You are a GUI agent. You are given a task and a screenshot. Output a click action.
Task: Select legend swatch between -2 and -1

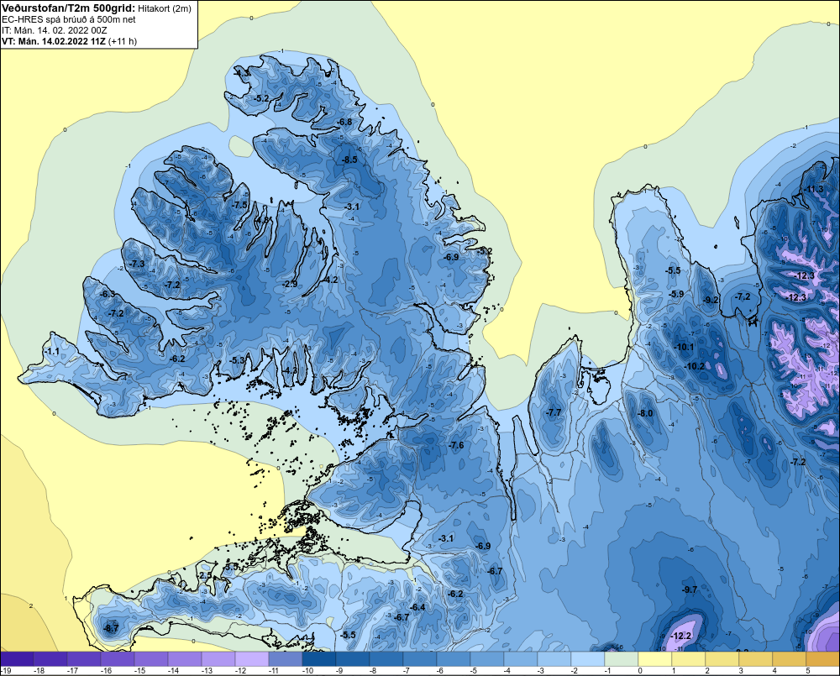click(588, 659)
